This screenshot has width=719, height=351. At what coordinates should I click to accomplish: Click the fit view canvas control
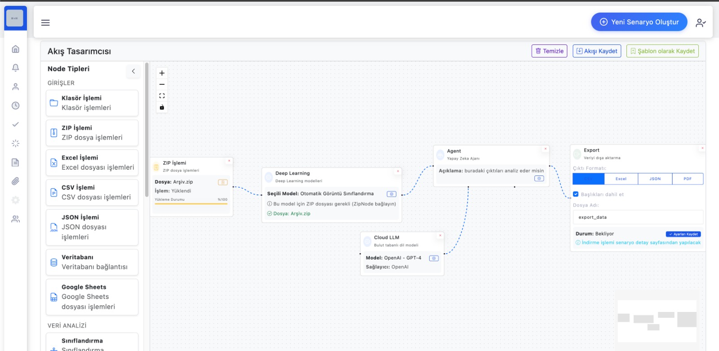tap(162, 96)
